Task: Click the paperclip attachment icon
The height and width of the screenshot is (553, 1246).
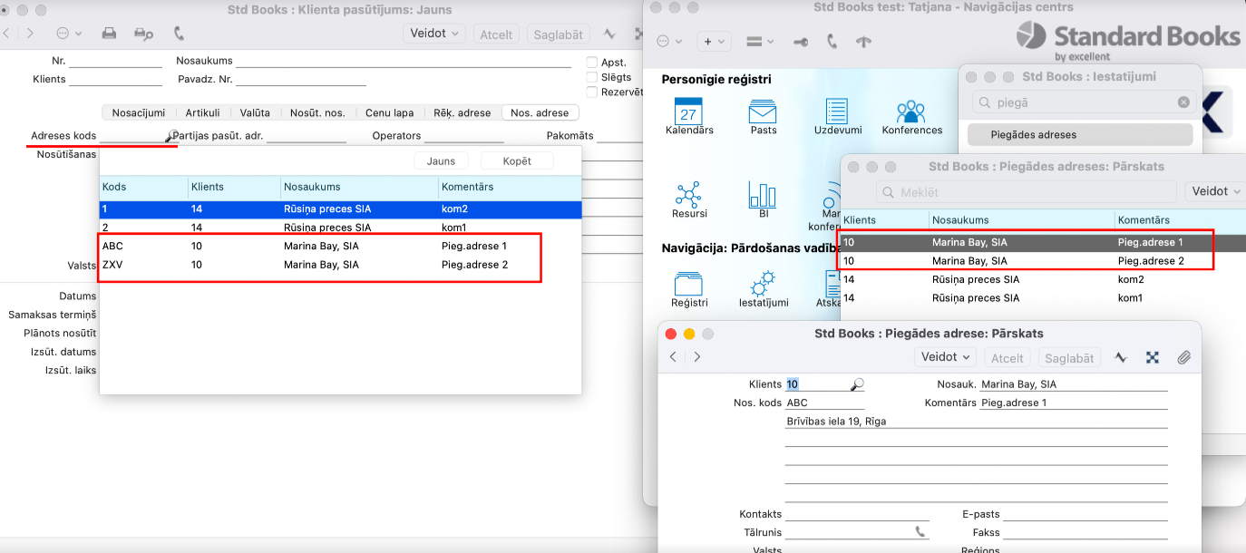Action: pyautogui.click(x=1183, y=357)
